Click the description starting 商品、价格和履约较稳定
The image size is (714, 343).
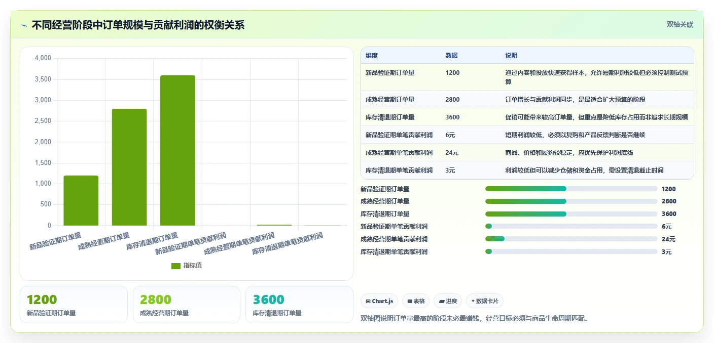point(569,153)
